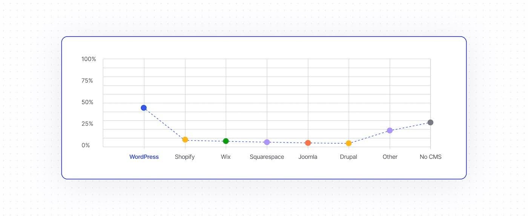This screenshot has height=216, width=528.
Task: Click the blue WordPress data point
Action: 144,108
